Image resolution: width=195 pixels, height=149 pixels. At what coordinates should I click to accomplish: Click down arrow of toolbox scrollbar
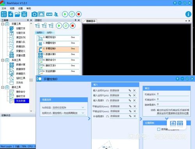(x=31, y=111)
